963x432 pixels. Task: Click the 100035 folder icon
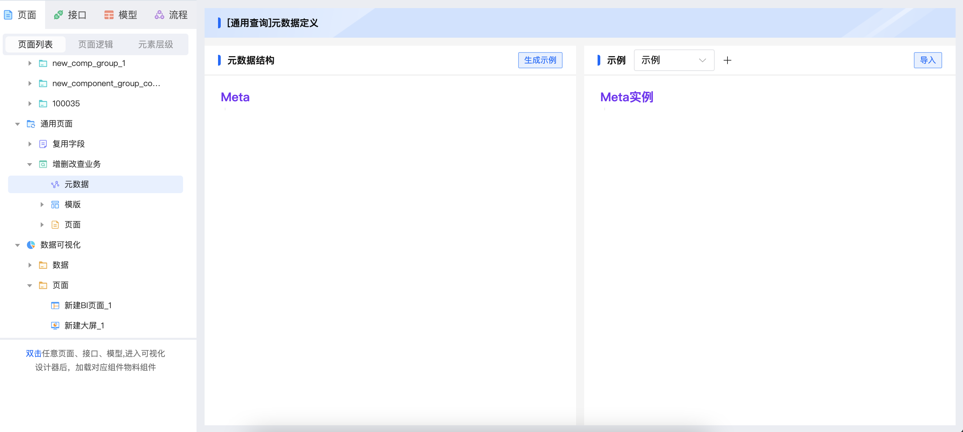coord(43,104)
